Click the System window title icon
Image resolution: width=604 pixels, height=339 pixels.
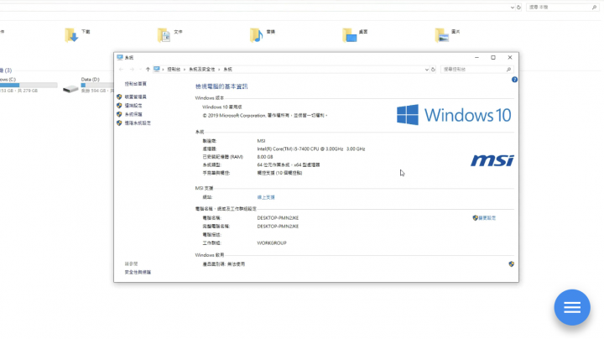tap(120, 57)
